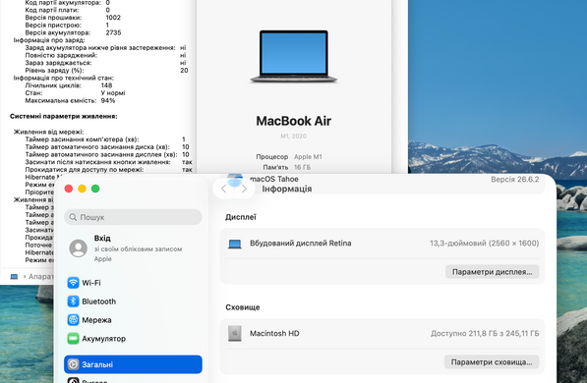Image resolution: width=587 pixels, height=383 pixels.
Task: Click 13,3-дюймовий (2560 × 1600) text
Action: pyautogui.click(x=485, y=244)
